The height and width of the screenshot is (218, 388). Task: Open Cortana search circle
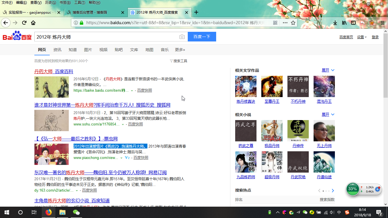20,212
